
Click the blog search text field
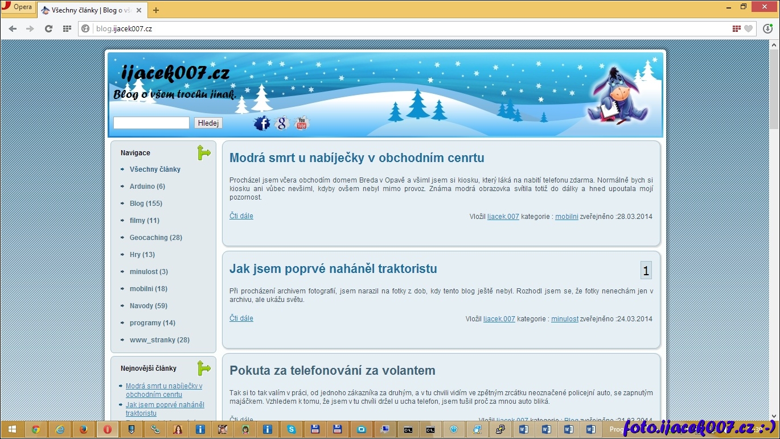click(x=151, y=123)
